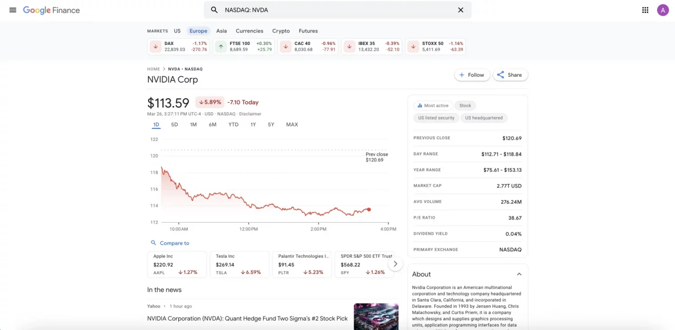Click the US headquartered chip
The height and width of the screenshot is (330, 675).
(484, 118)
